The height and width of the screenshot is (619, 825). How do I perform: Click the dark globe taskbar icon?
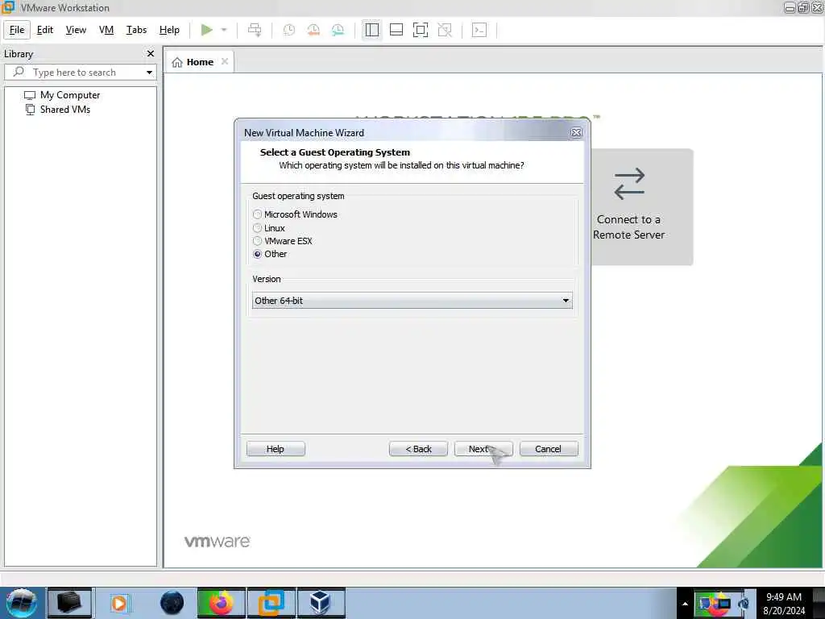[x=172, y=603]
